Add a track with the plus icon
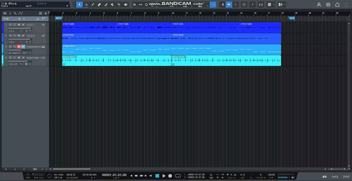Image resolution: width=352 pixels, height=181 pixels. pyautogui.click(x=45, y=13)
